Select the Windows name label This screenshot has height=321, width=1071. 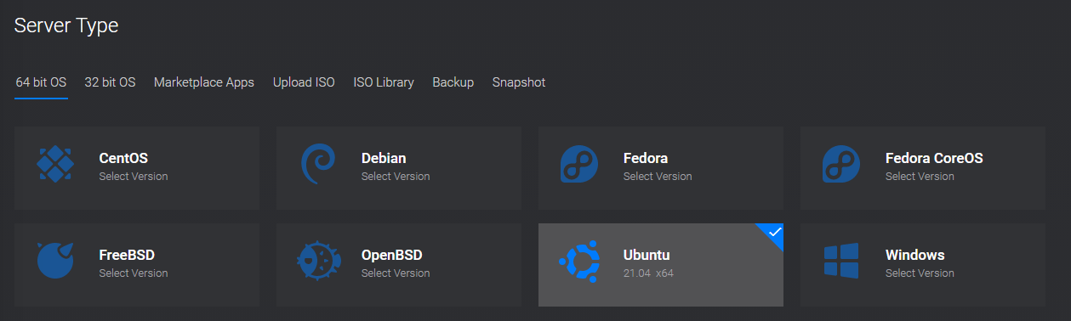[x=915, y=255]
